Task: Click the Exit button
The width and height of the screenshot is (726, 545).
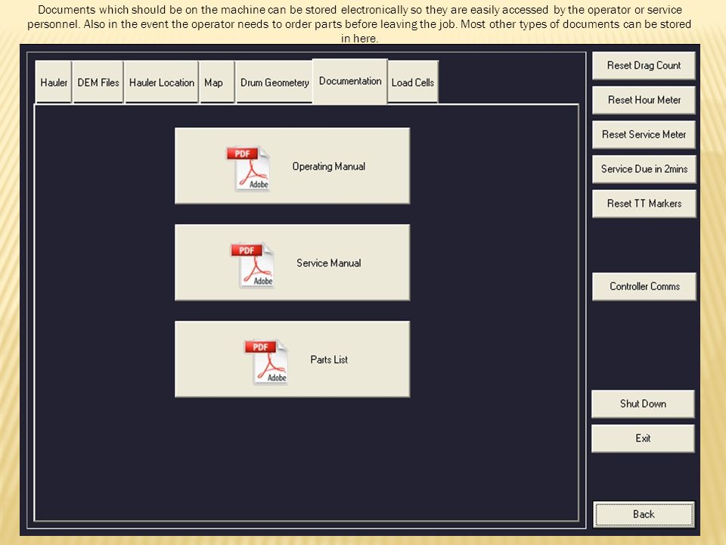Action: coord(643,438)
